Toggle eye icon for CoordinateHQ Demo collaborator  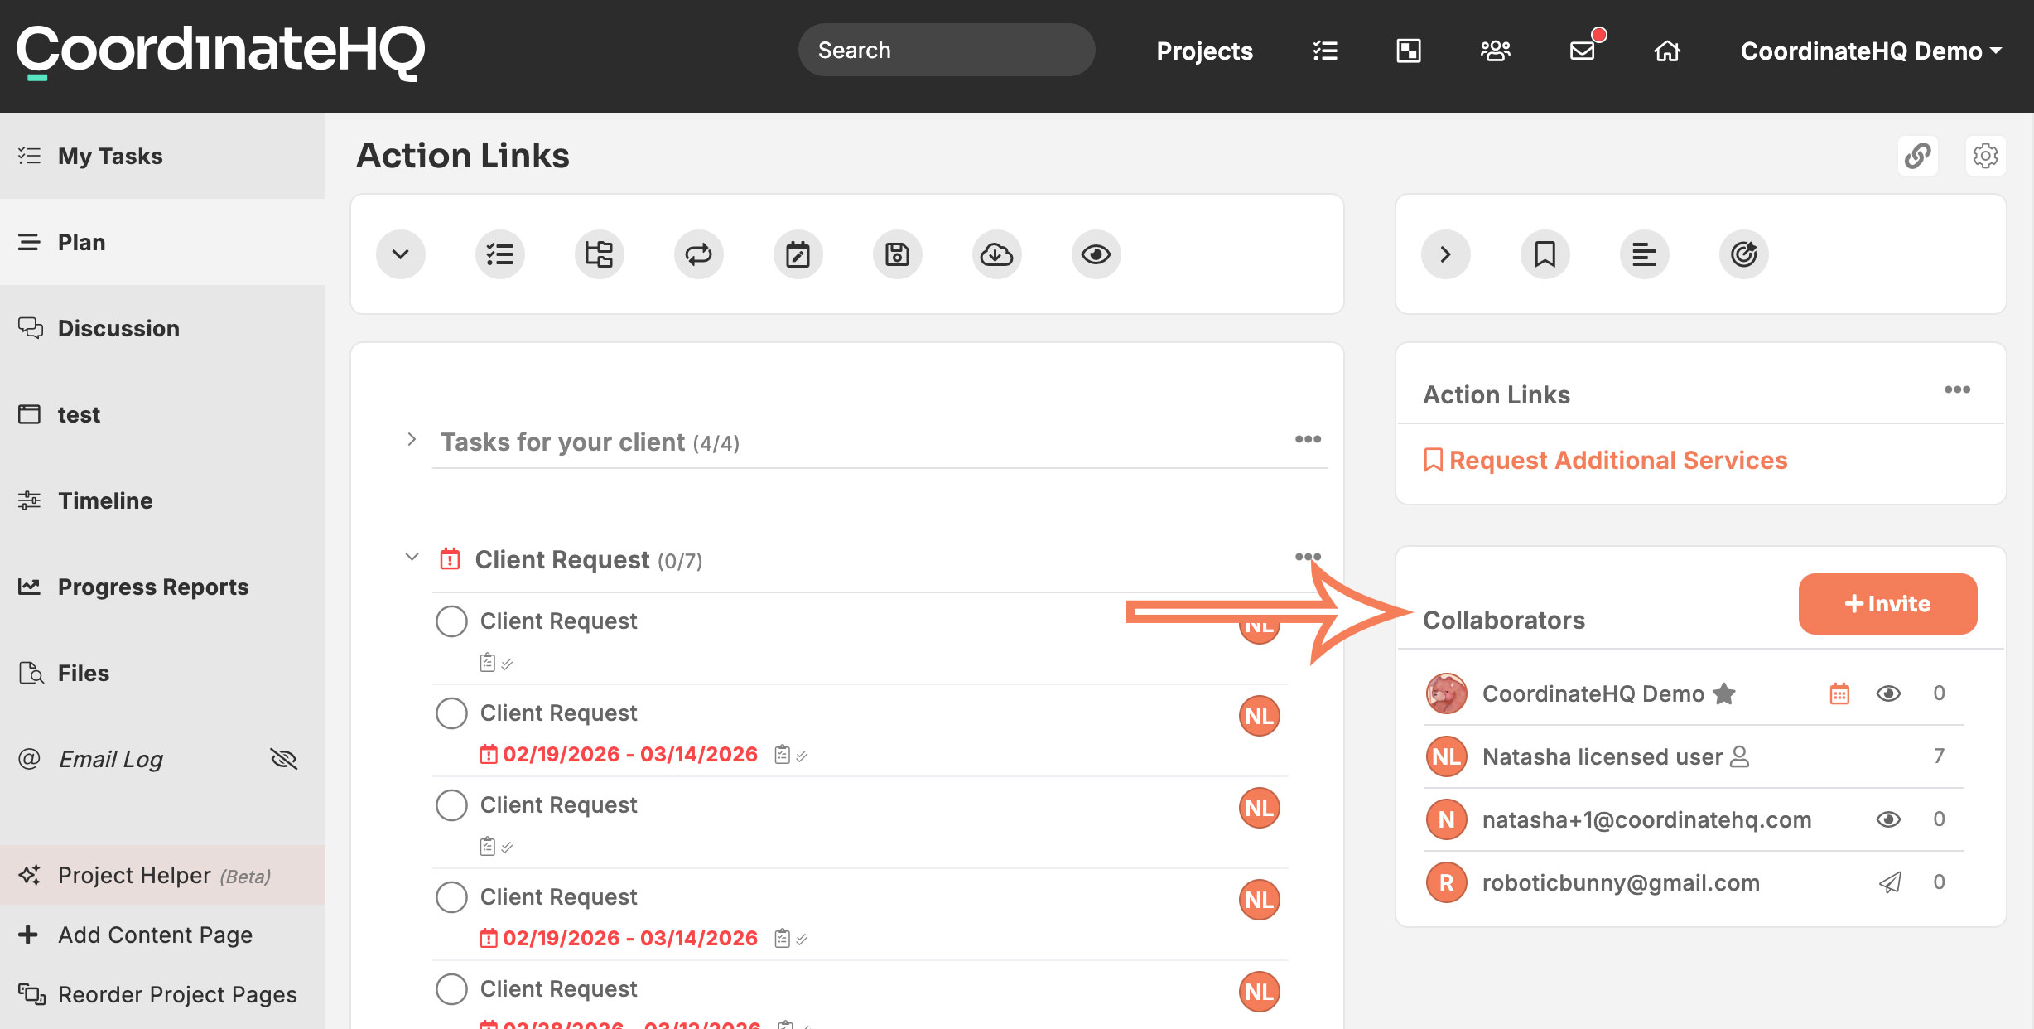[1888, 693]
